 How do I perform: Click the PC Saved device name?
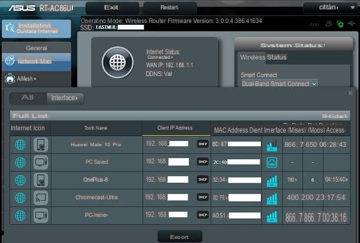pos(97,162)
